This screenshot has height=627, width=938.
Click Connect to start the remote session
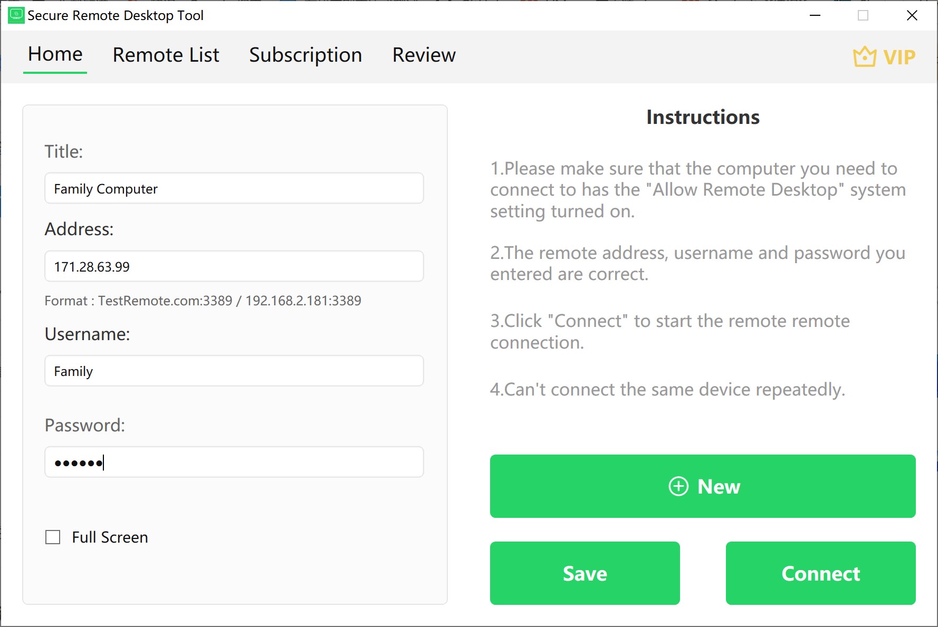820,573
